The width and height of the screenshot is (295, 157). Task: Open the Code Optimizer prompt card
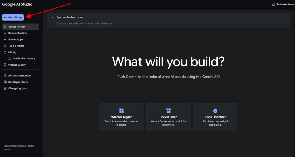coord(215,117)
